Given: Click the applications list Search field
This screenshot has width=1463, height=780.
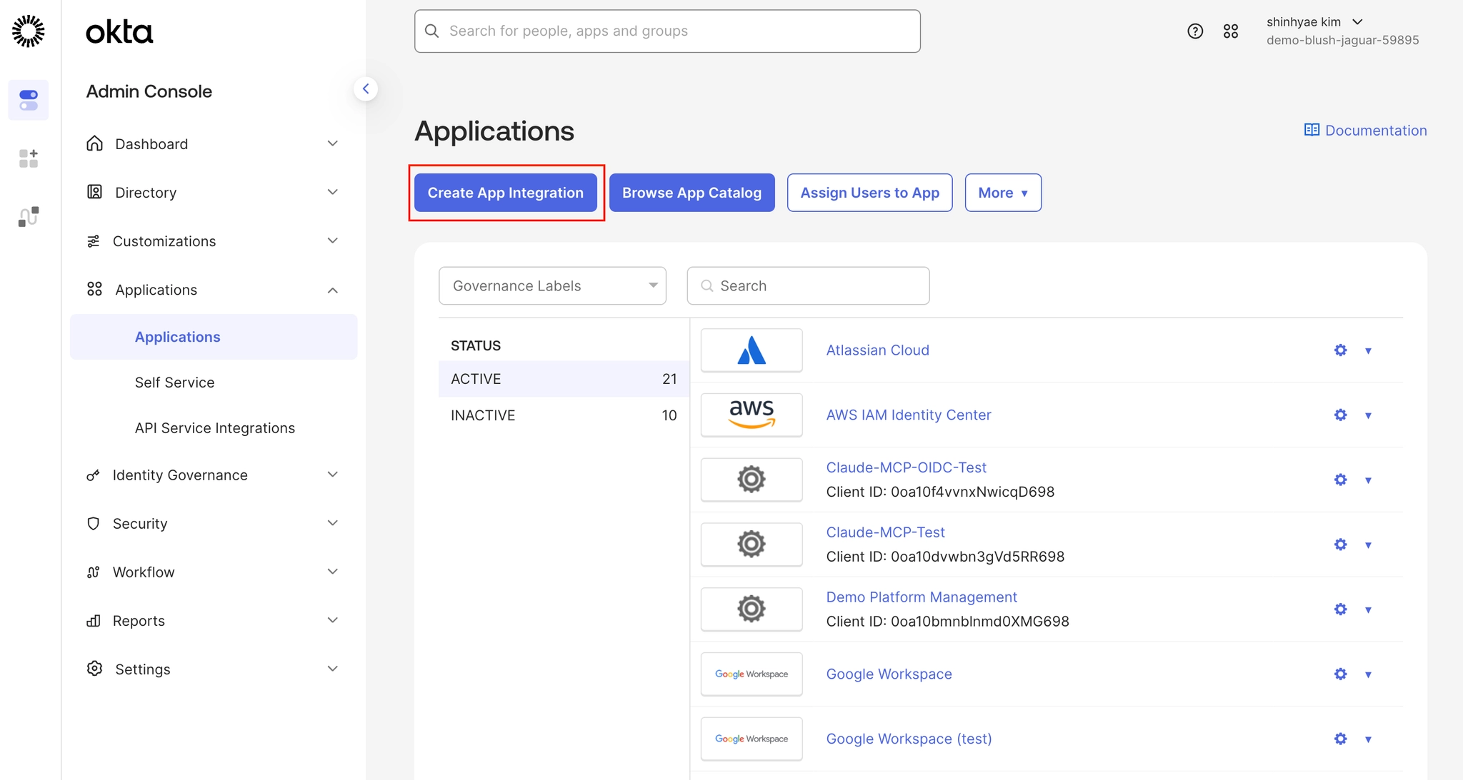Looking at the screenshot, I should pos(808,286).
